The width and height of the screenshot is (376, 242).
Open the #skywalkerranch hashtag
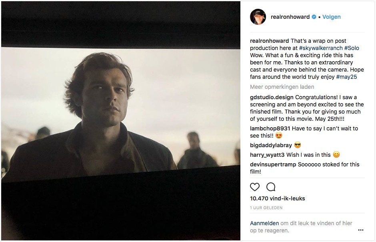[x=321, y=48]
